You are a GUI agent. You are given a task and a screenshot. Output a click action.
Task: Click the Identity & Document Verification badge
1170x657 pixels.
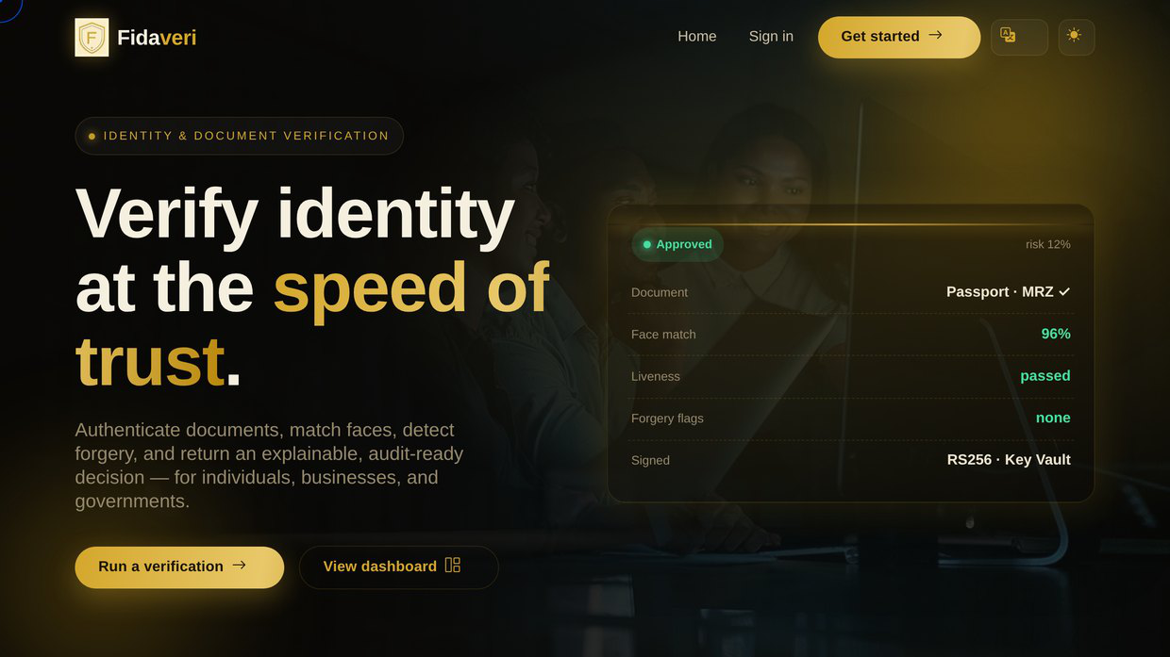click(240, 136)
